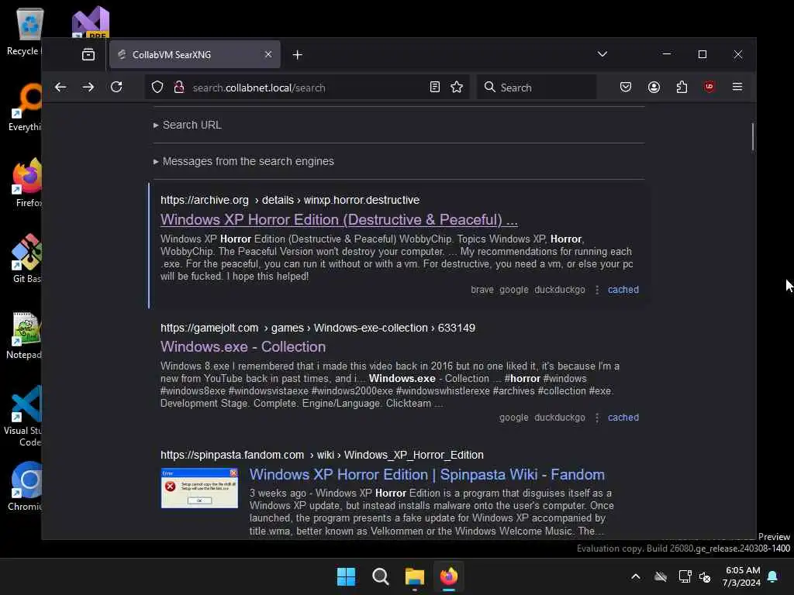Open Windows XP Horror Edition Spinpasta Wiki result
Screen dimensions: 794x595
pos(427,475)
